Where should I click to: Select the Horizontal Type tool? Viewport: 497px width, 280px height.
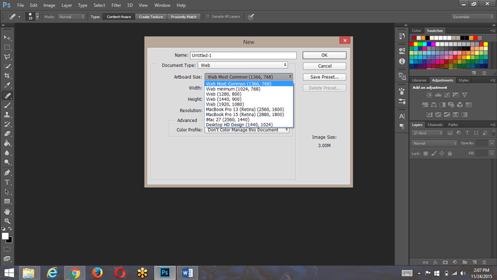(7, 182)
